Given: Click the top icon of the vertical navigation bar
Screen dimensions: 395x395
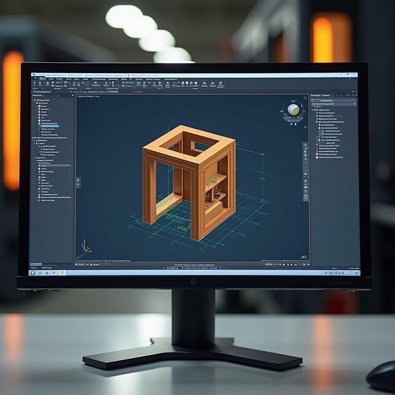Looking at the screenshot, I should point(306,145).
